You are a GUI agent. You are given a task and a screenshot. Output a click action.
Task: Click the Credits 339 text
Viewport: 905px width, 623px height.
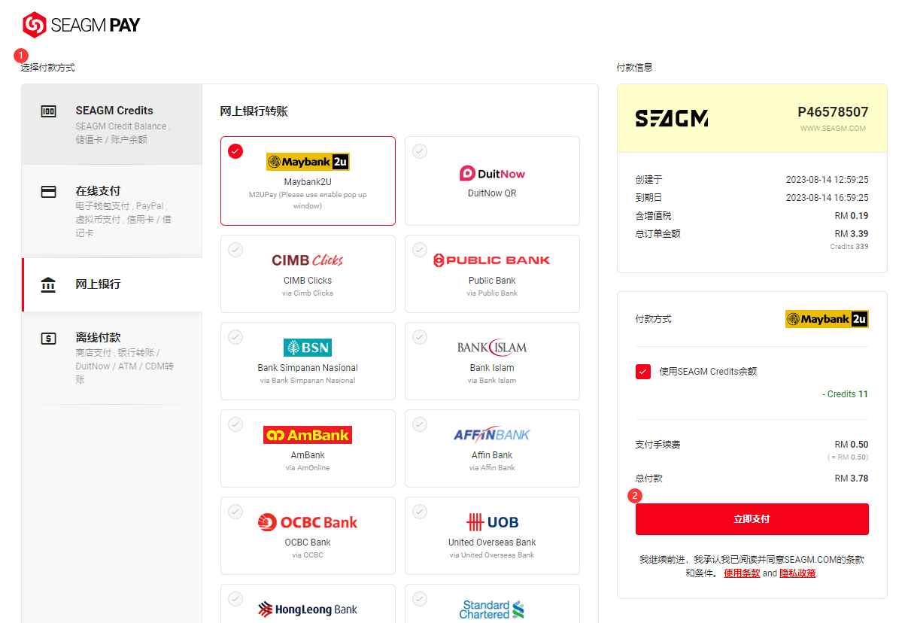pos(849,247)
